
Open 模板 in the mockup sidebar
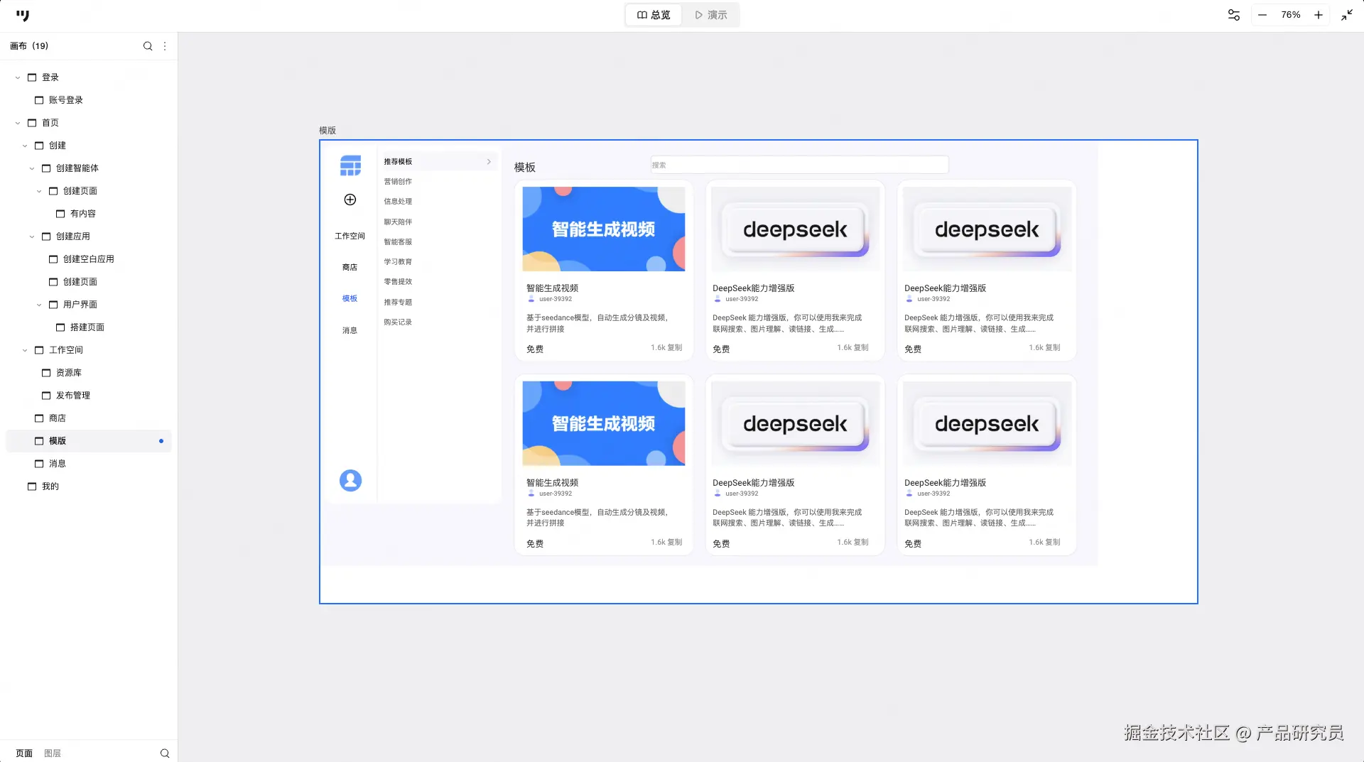350,299
